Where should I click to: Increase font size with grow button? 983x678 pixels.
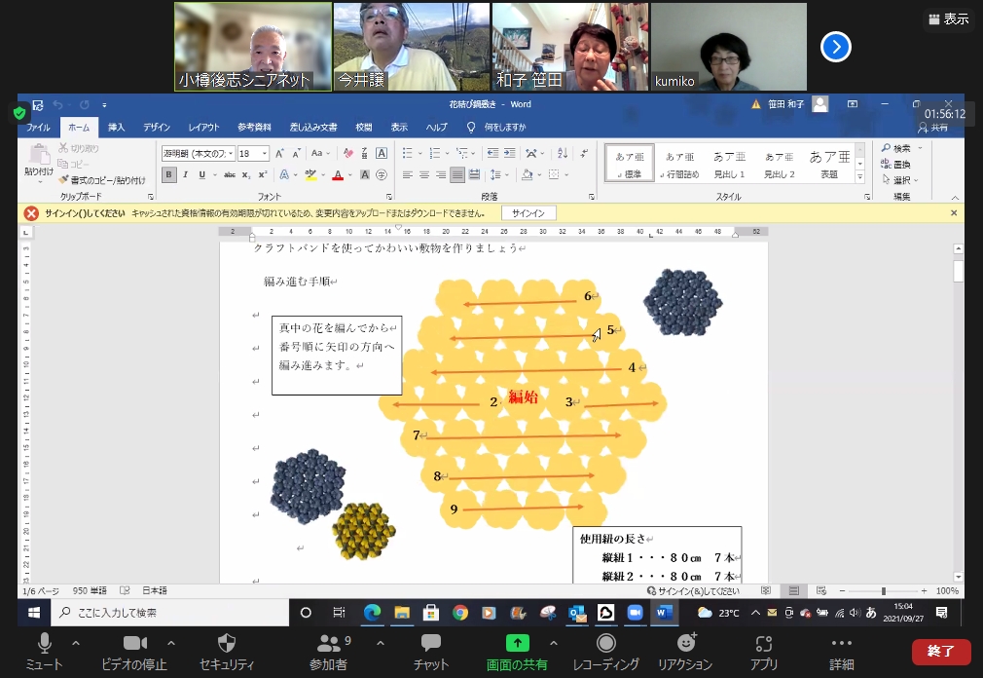click(x=279, y=153)
